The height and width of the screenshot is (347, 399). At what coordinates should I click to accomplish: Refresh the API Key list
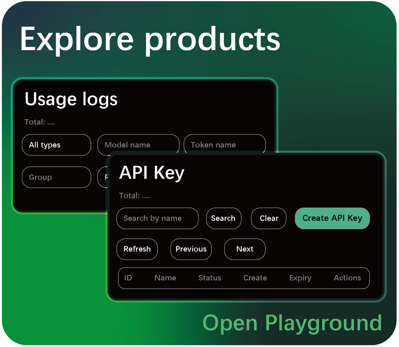click(x=137, y=249)
